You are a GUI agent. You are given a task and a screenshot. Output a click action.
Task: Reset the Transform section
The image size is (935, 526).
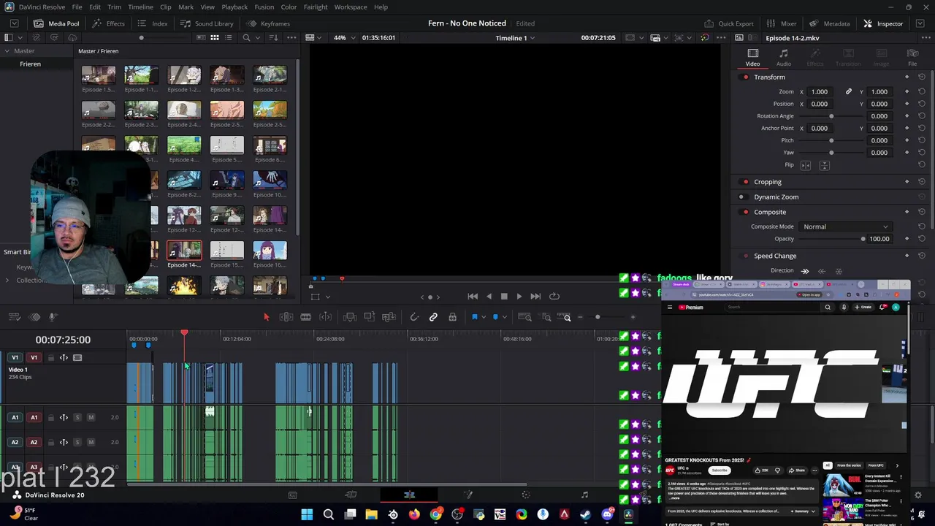pyautogui.click(x=922, y=77)
